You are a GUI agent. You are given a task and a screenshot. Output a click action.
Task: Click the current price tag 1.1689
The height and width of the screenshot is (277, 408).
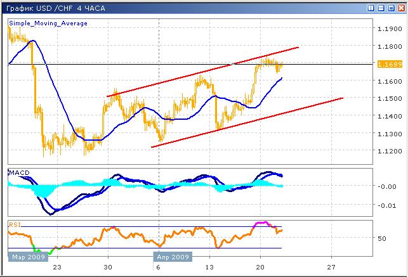[x=388, y=64]
